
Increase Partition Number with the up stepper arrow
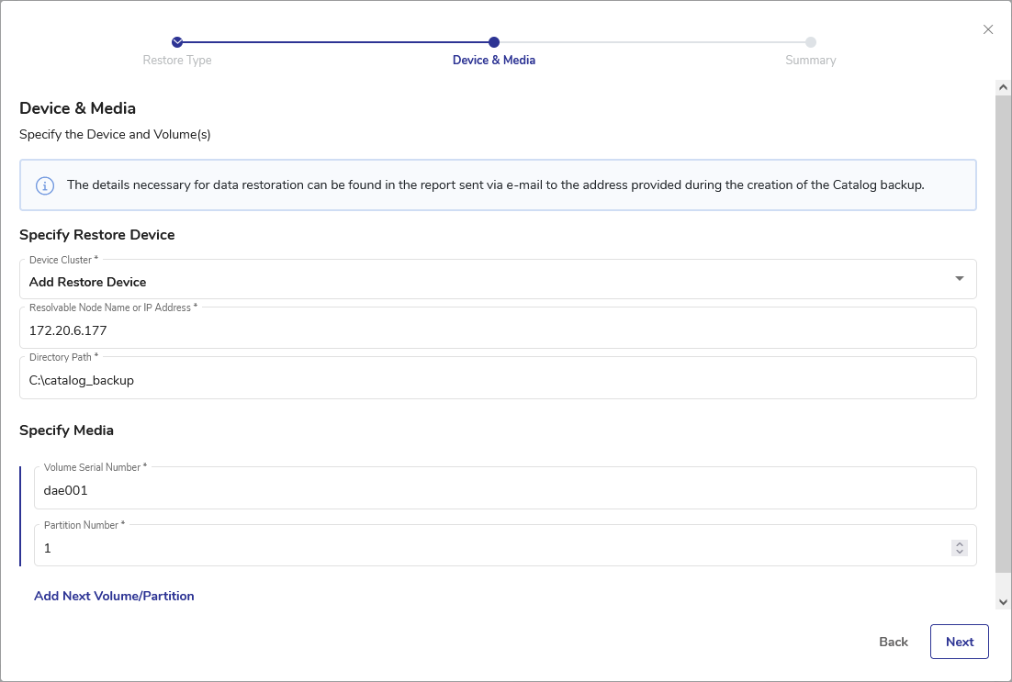click(960, 543)
